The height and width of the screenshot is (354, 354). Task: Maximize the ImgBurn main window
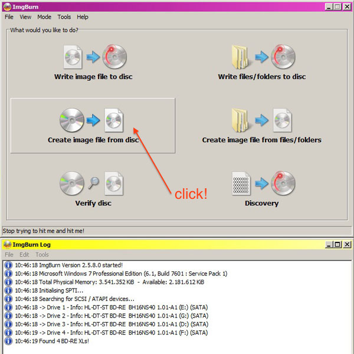tap(337, 6)
